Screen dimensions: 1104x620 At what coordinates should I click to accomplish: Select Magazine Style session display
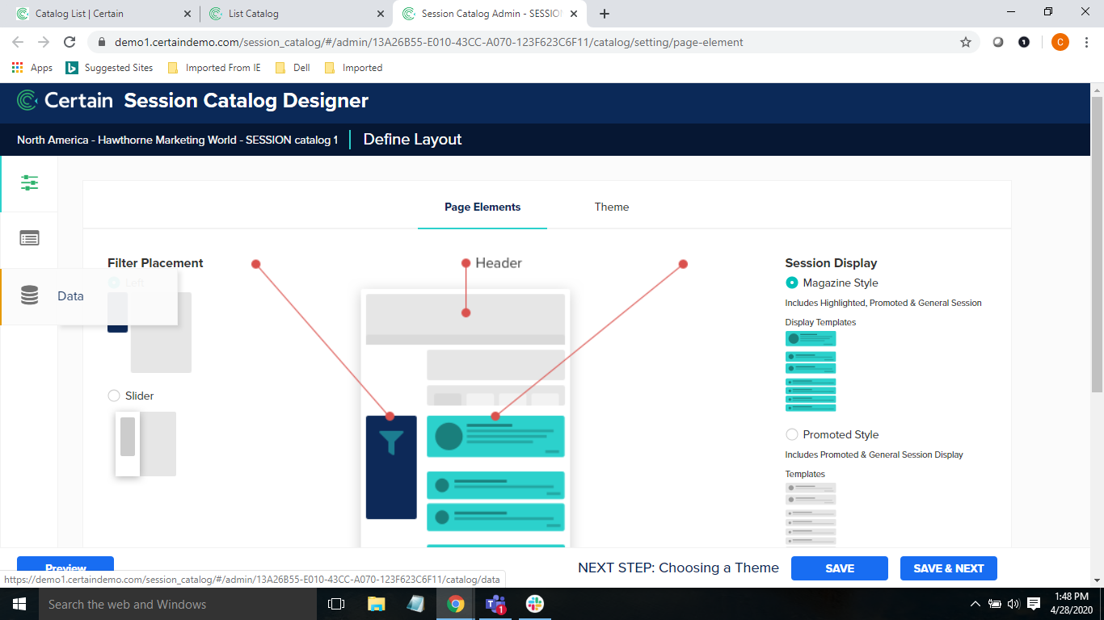coord(792,283)
